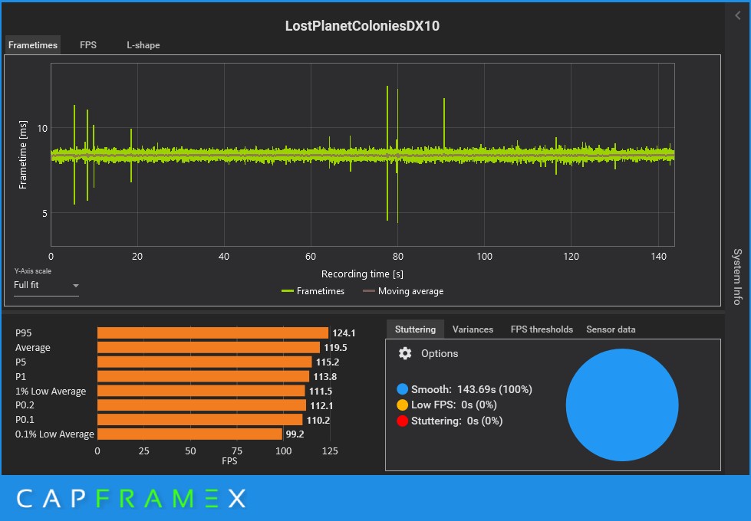
Task: Click the blue stuttering pie chart
Action: coord(622,405)
